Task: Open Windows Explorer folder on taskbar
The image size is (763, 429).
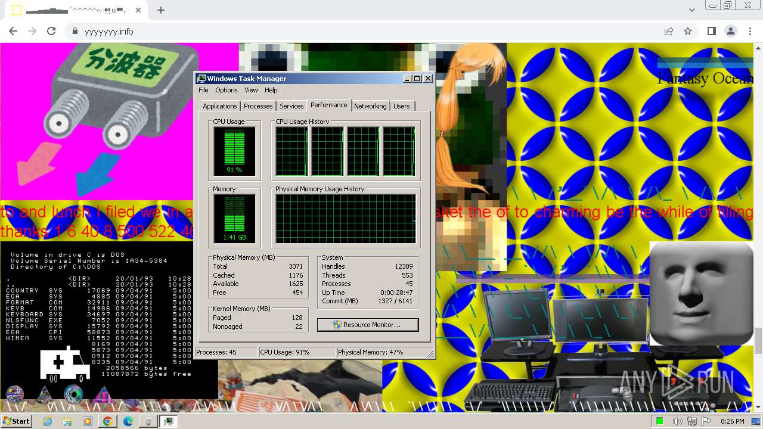Action: pyautogui.click(x=67, y=421)
